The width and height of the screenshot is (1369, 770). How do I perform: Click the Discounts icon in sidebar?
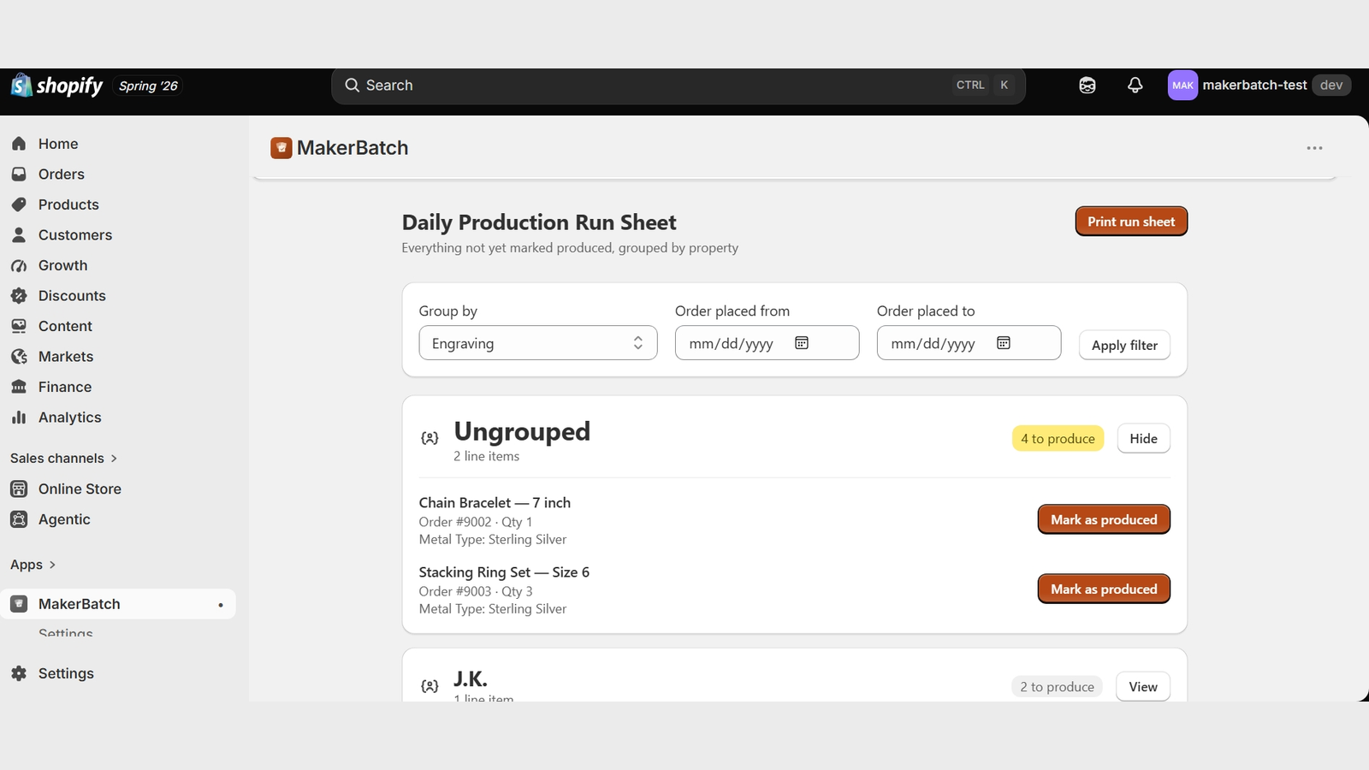click(x=19, y=296)
